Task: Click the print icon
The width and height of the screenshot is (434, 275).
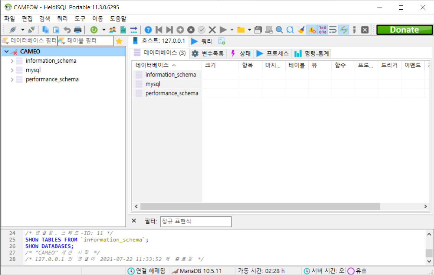Action: tap(78, 30)
